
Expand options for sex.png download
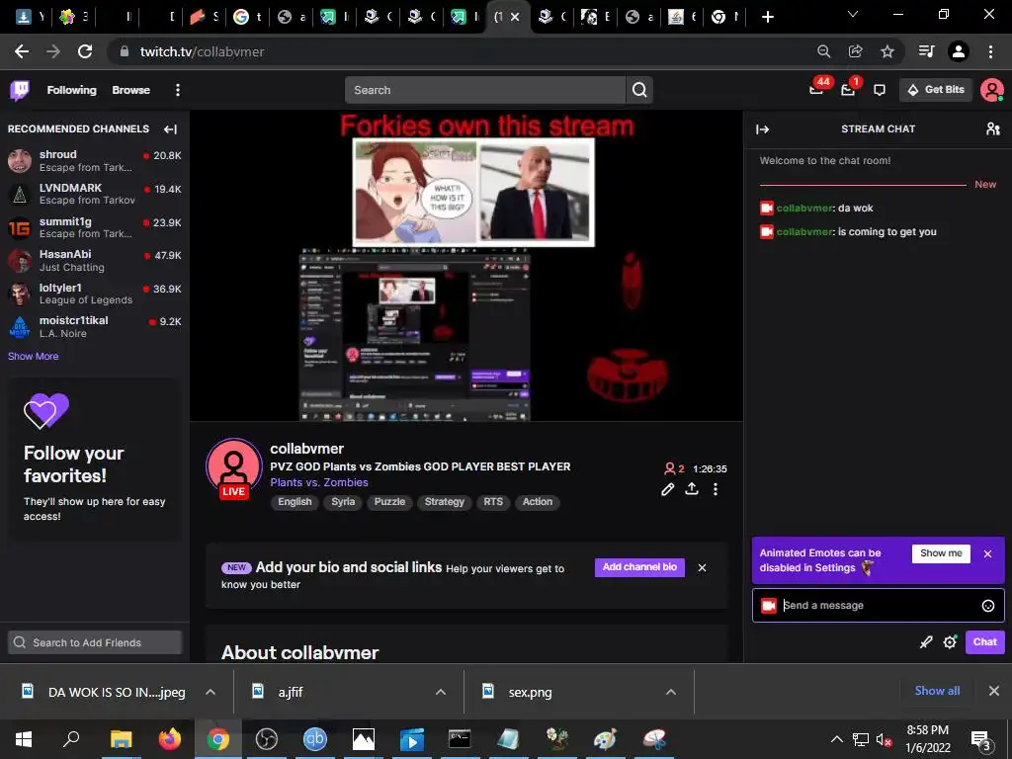[x=671, y=692]
